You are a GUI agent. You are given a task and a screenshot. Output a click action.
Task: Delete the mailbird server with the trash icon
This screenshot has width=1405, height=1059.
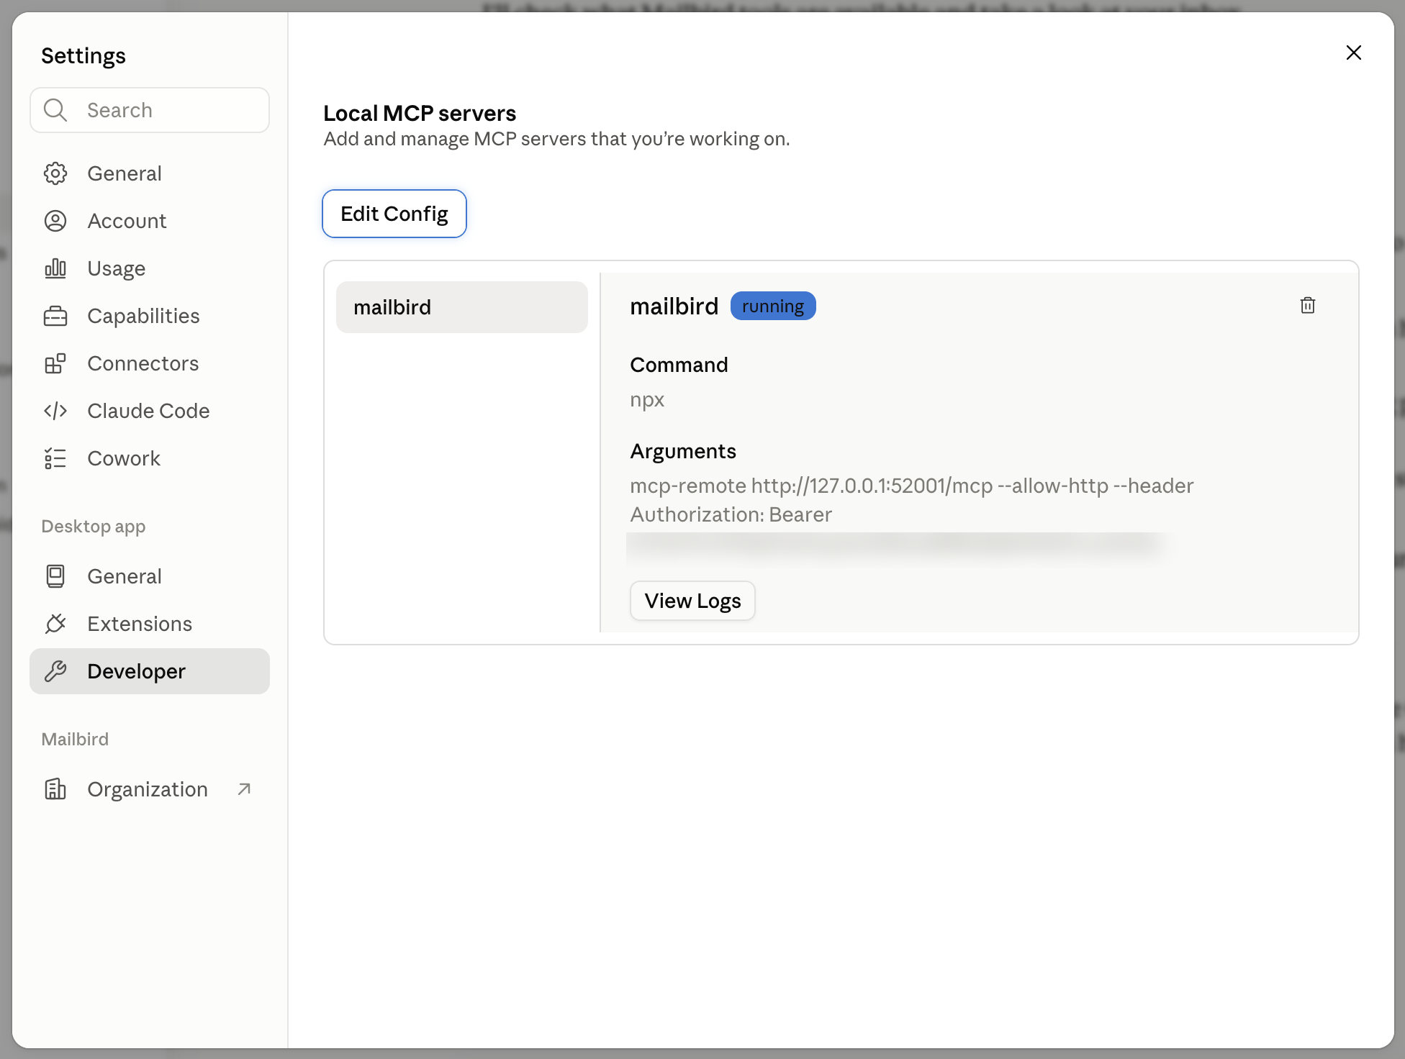(1308, 306)
